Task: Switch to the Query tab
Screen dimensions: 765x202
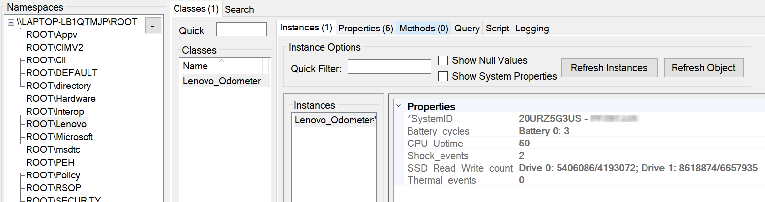Action: pos(467,29)
